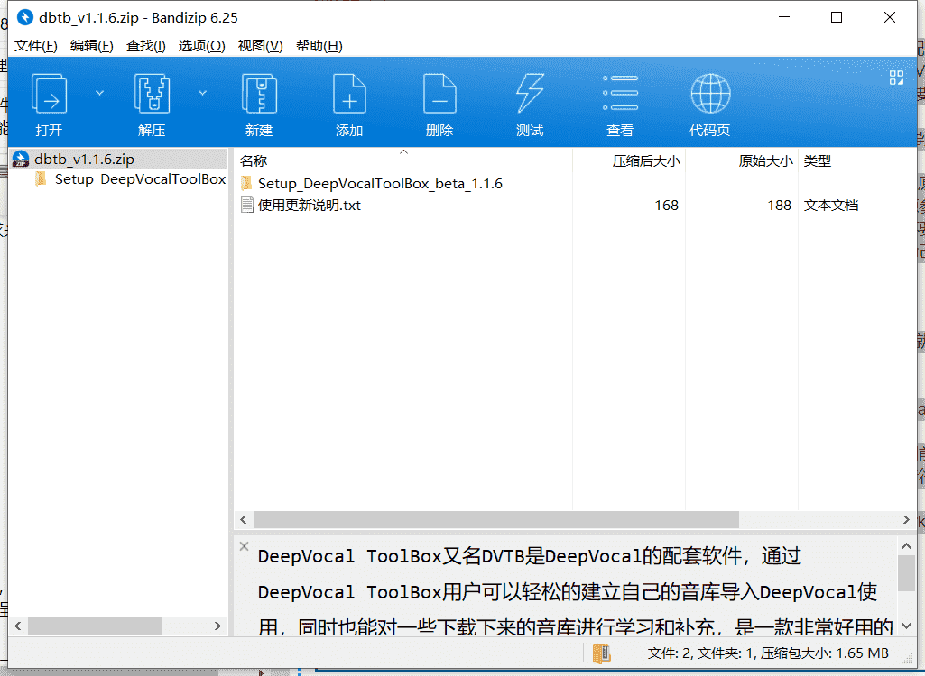Click the status bar text 压缩包大小: 1.65 MB
Image resolution: width=925 pixels, height=676 pixels.
pos(824,653)
